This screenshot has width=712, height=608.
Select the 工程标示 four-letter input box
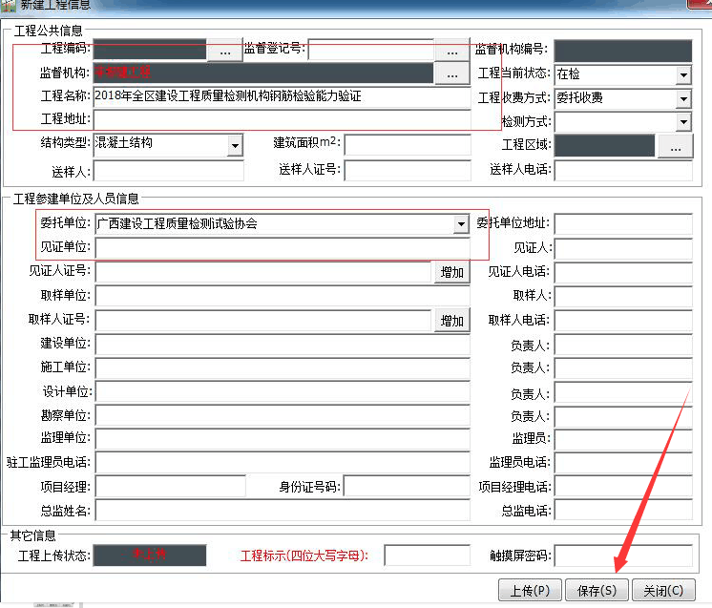coord(428,556)
